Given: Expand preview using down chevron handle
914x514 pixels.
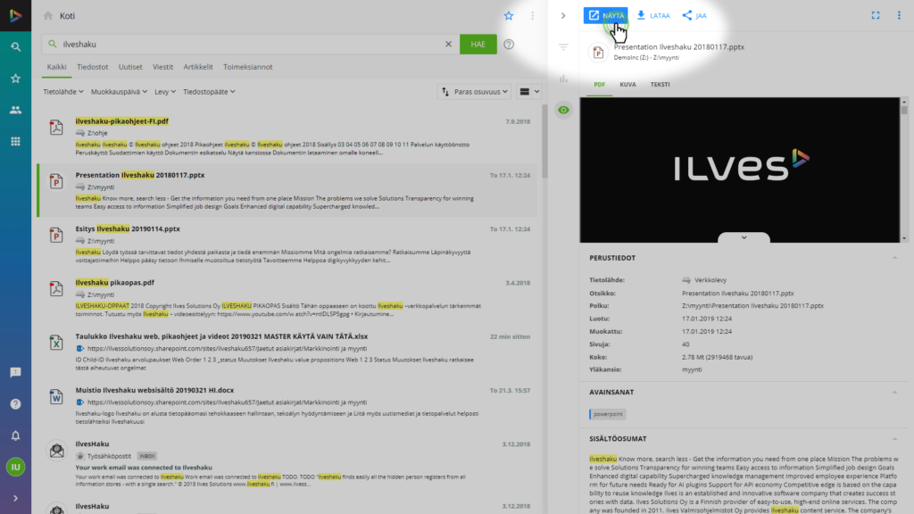Looking at the screenshot, I should (x=744, y=237).
